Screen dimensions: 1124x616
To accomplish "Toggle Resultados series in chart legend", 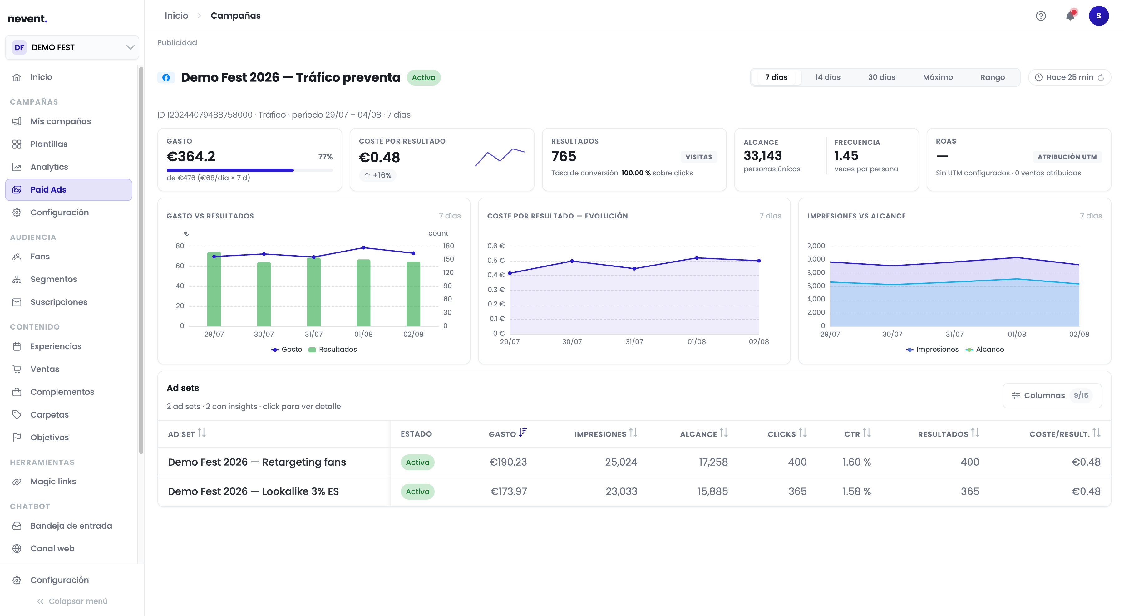I will pyautogui.click(x=333, y=350).
